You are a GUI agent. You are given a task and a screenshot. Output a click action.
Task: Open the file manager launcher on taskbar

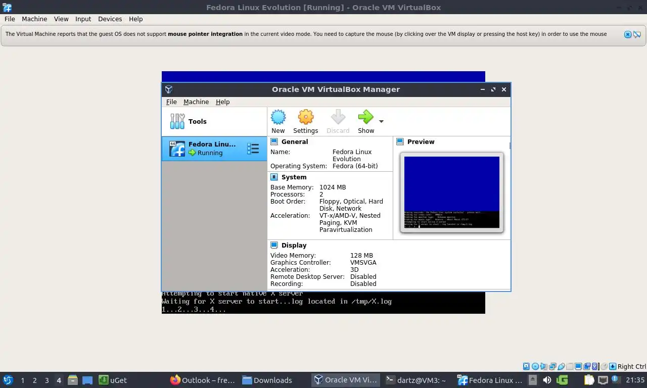(x=72, y=380)
